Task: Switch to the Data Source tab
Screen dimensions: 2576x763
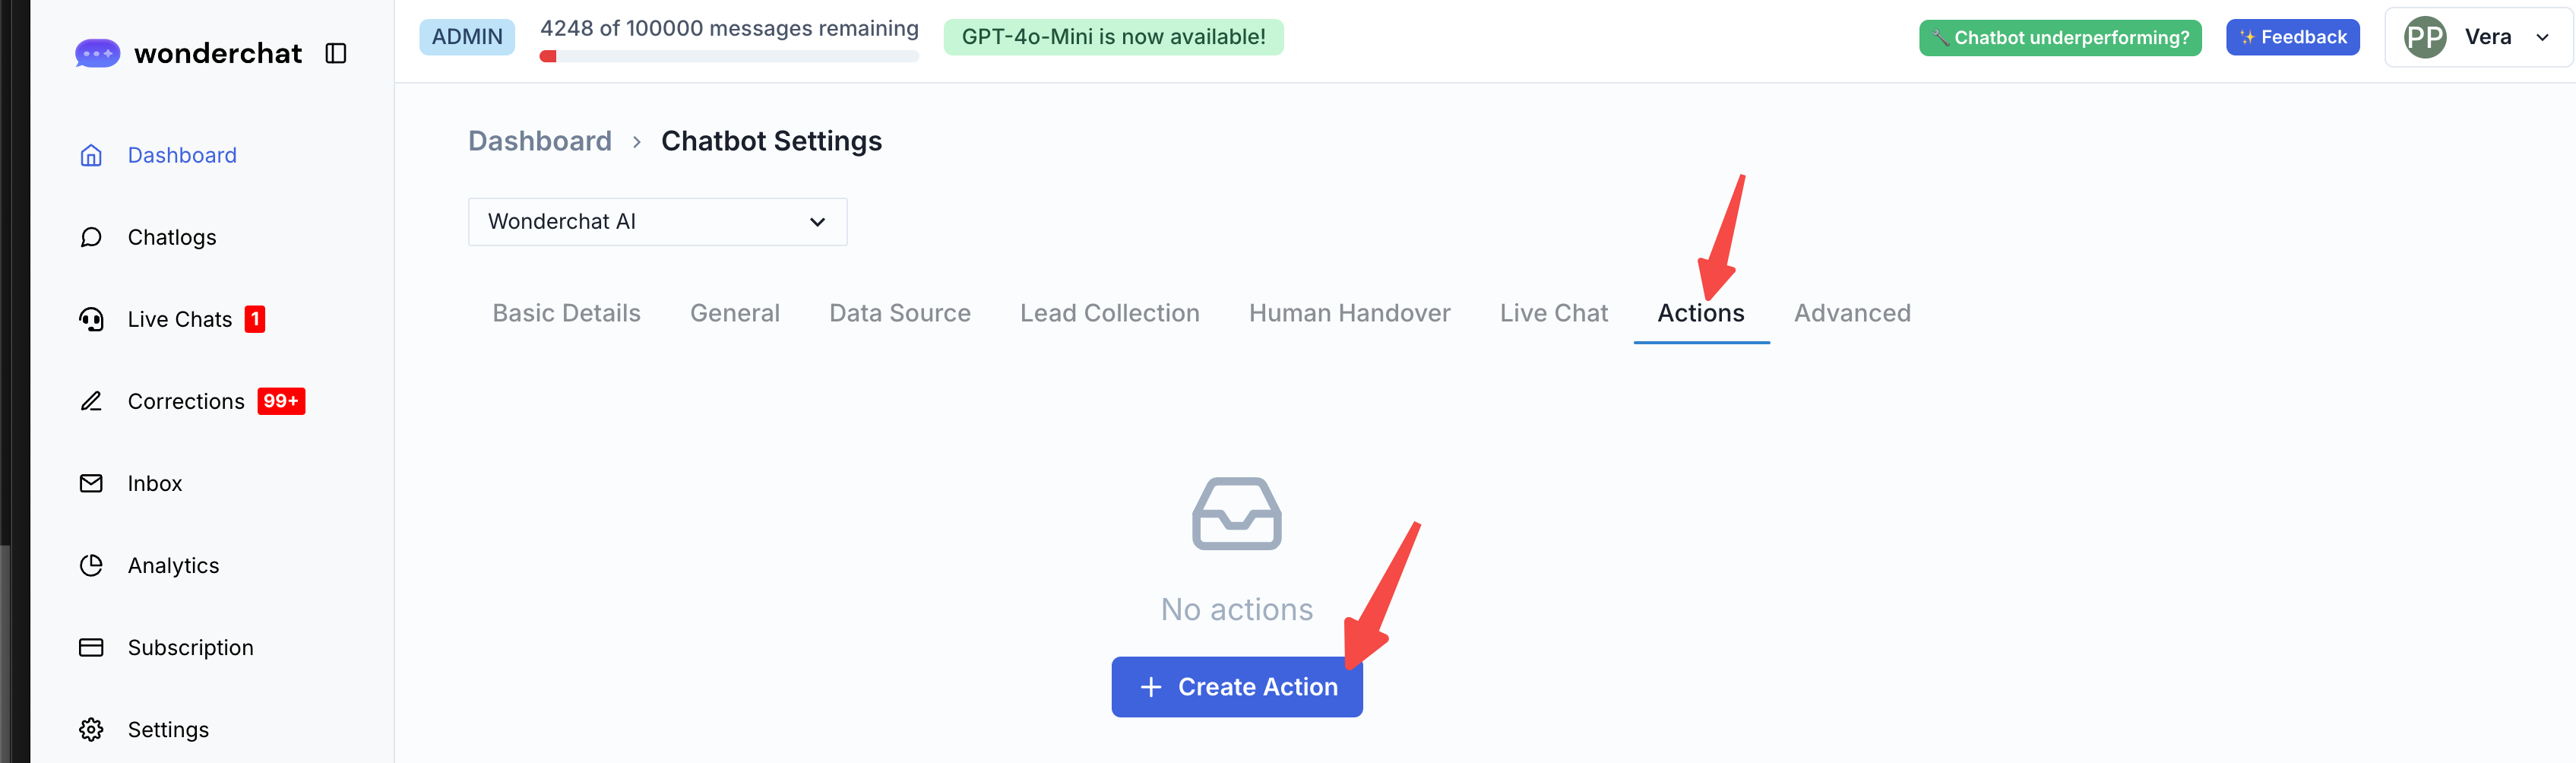Action: [x=899, y=313]
